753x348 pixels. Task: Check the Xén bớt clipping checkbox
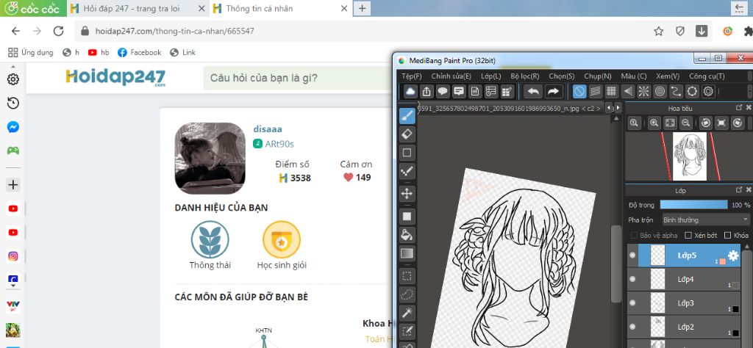[688, 236]
